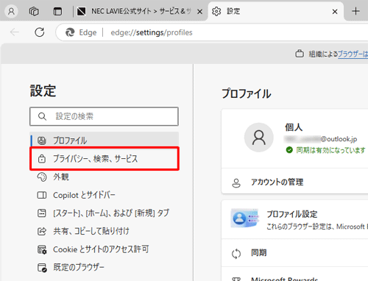Click the default browser icon
The image size is (368, 281).
point(42,268)
